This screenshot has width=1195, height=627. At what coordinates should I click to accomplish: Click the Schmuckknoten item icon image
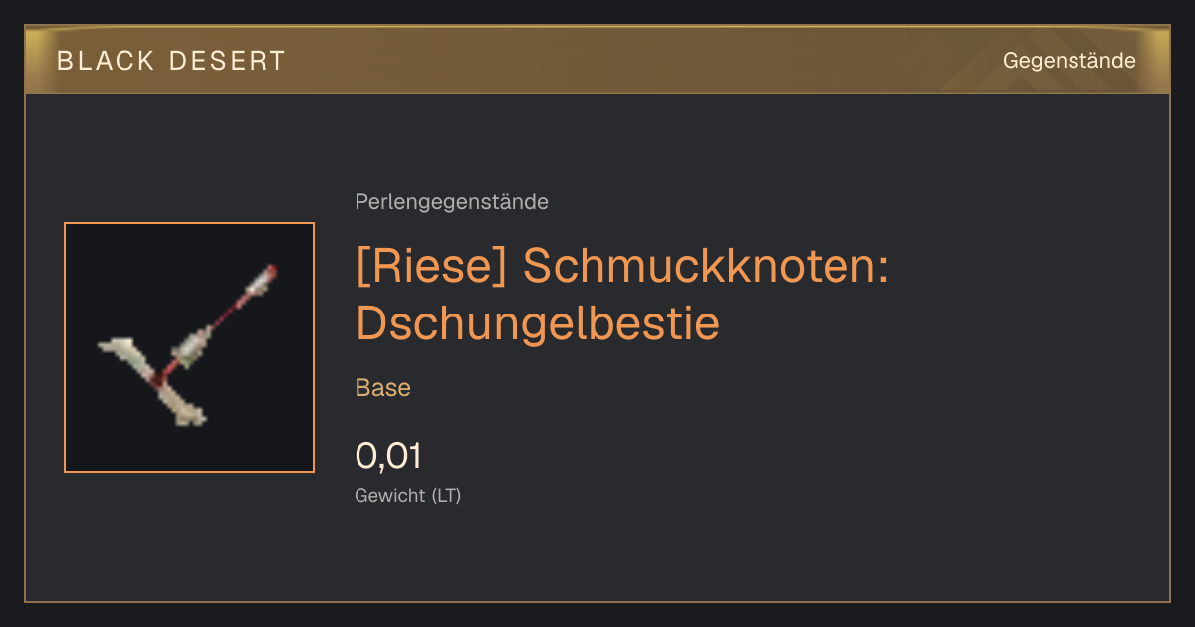tap(189, 347)
